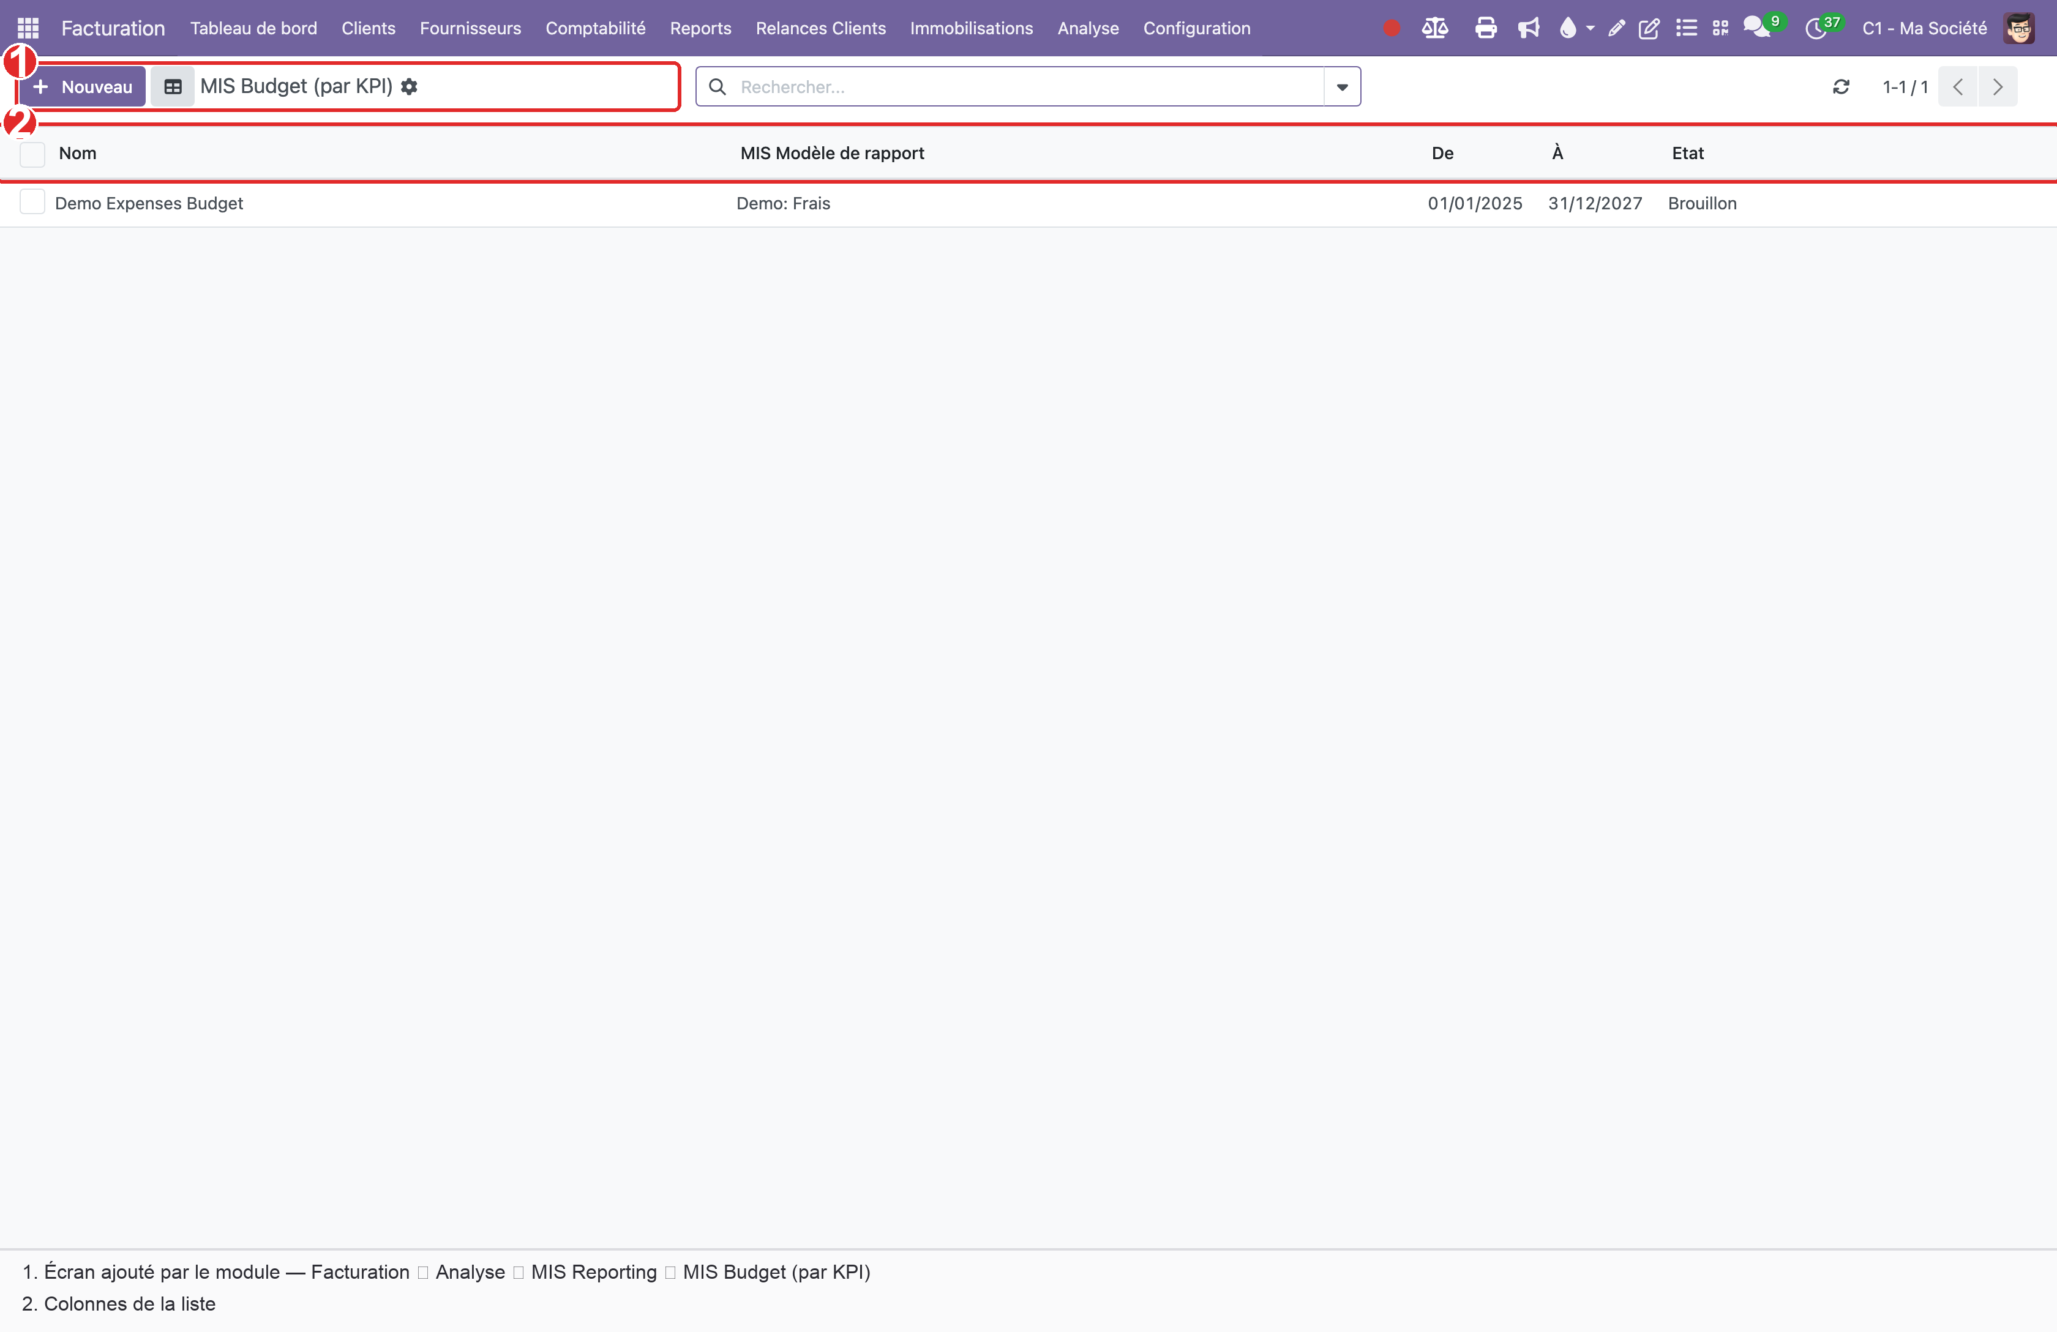Open the Reports menu
Viewport: 2057px width, 1332px height.
tap(700, 29)
